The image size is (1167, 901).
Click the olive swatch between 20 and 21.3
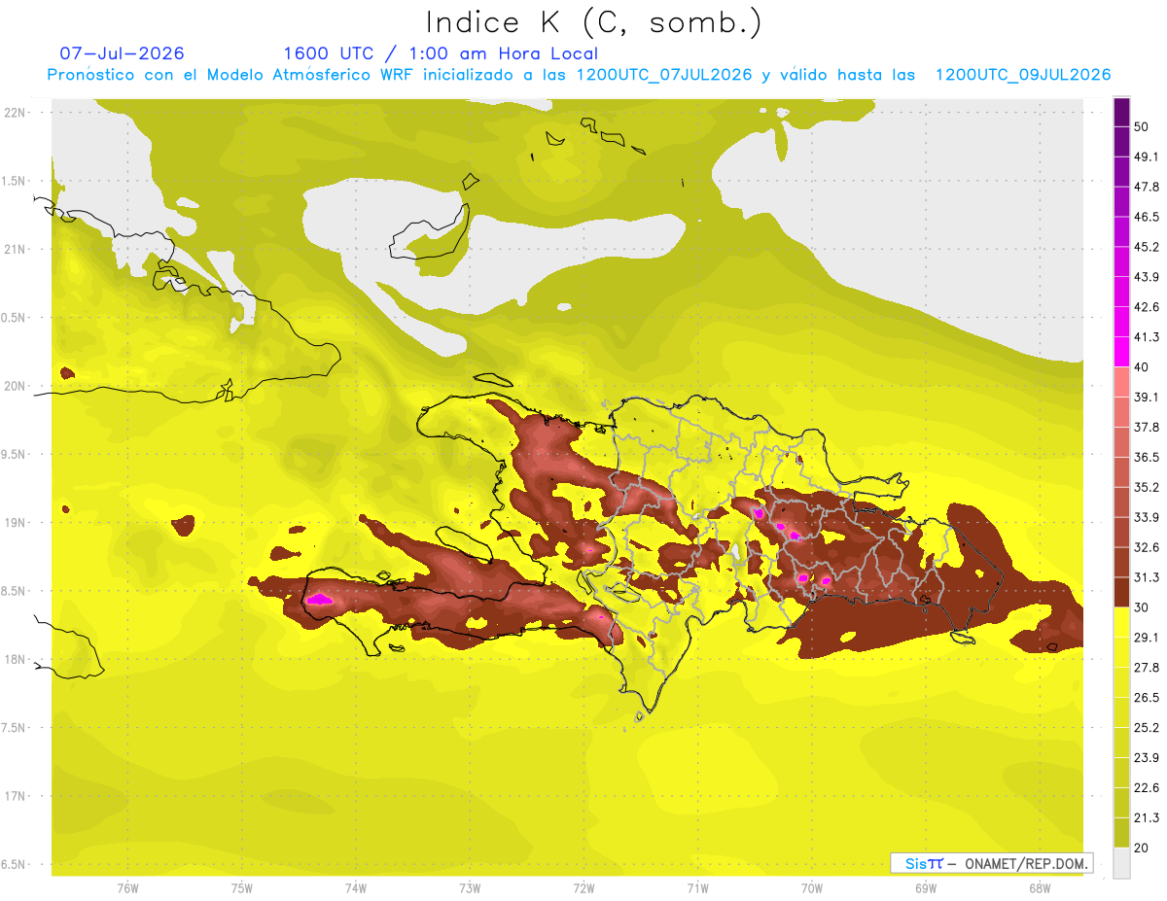coord(1121,833)
